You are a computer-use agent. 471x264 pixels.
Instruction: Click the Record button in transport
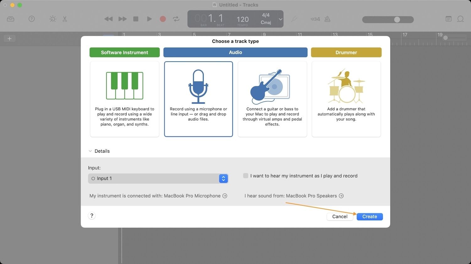(163, 19)
